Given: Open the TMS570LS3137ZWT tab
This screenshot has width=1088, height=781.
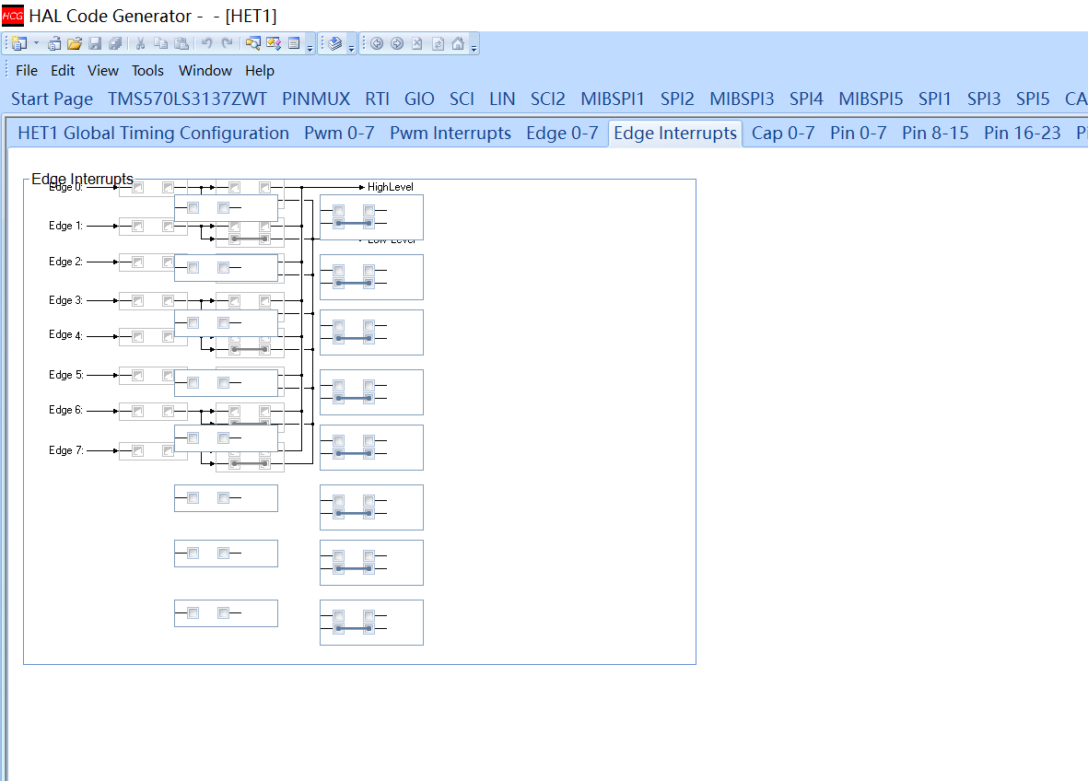Looking at the screenshot, I should tap(187, 99).
